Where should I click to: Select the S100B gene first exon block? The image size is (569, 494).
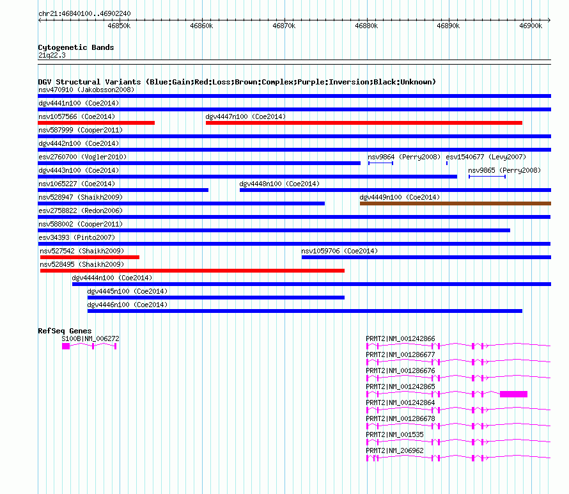click(66, 346)
